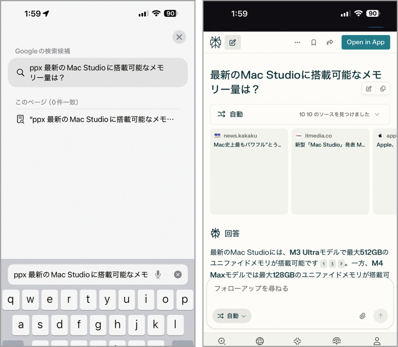Viewport: 398px width, 347px height.
Task: Tap the p key on the keyboard
Action: (x=185, y=300)
